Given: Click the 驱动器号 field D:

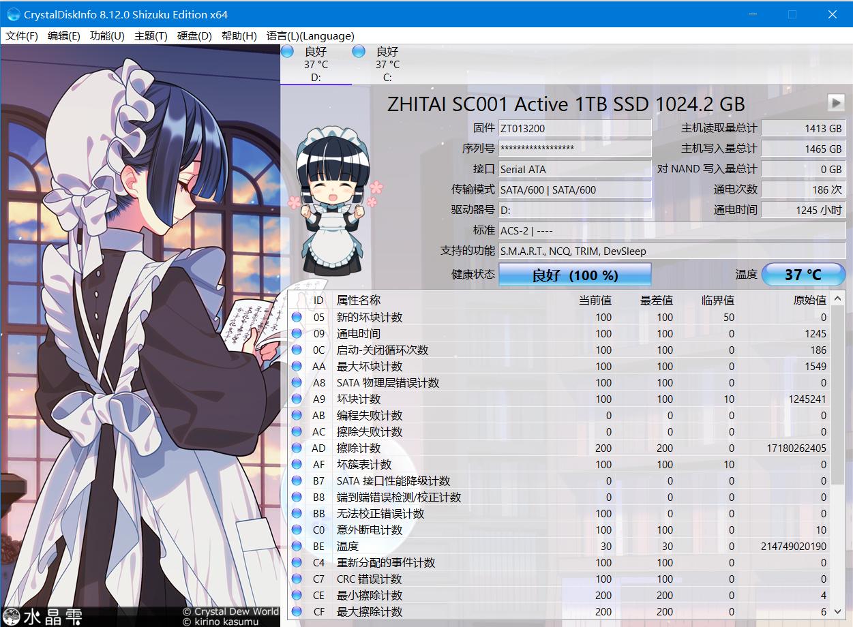Looking at the screenshot, I should click(x=575, y=210).
